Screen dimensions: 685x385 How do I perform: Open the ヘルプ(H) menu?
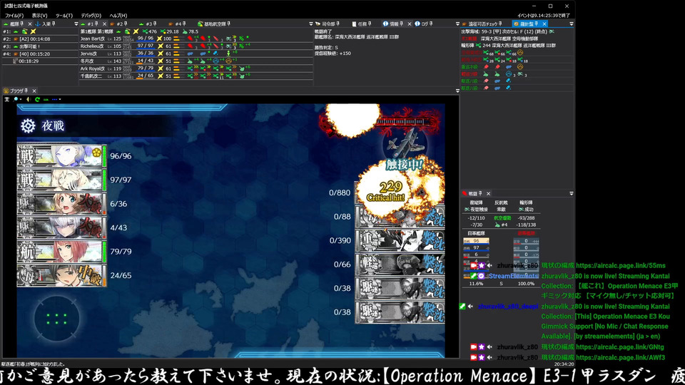click(x=118, y=15)
